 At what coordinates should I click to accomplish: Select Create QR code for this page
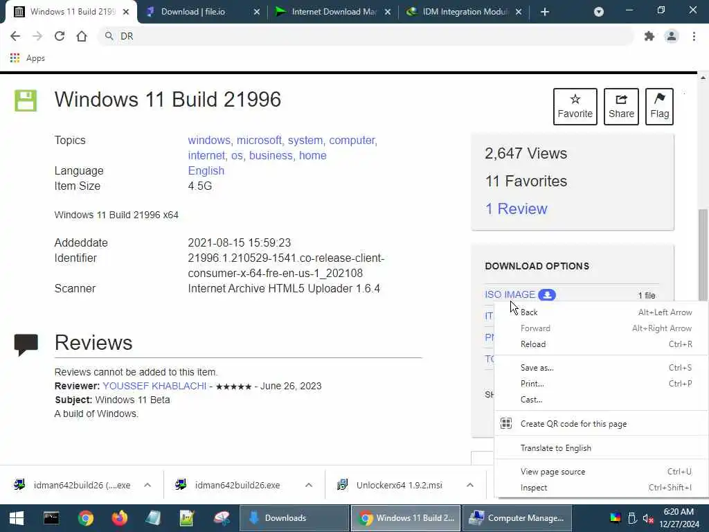(x=601, y=424)
